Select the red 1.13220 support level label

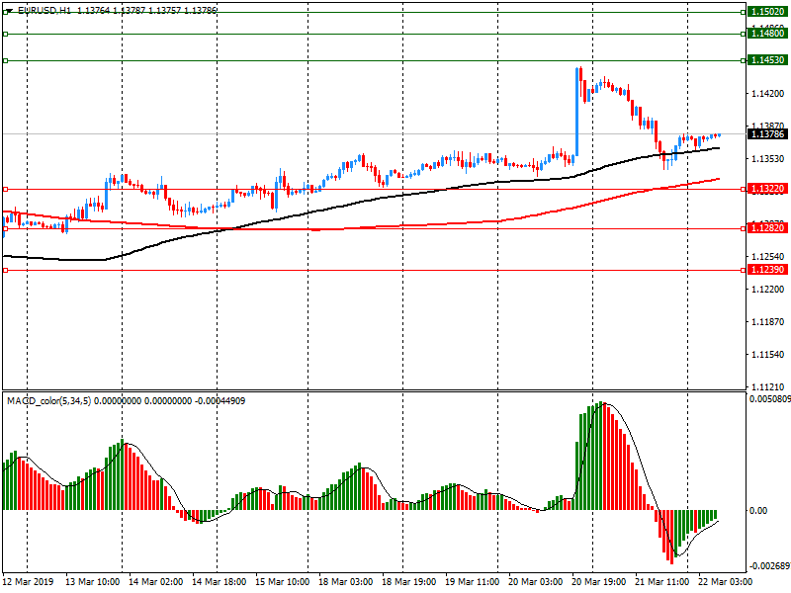coord(767,189)
